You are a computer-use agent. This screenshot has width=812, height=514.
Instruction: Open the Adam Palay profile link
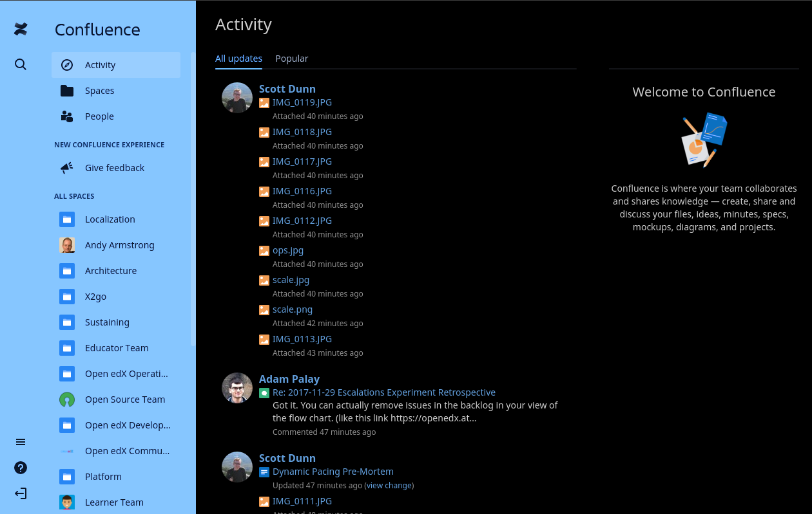289,379
